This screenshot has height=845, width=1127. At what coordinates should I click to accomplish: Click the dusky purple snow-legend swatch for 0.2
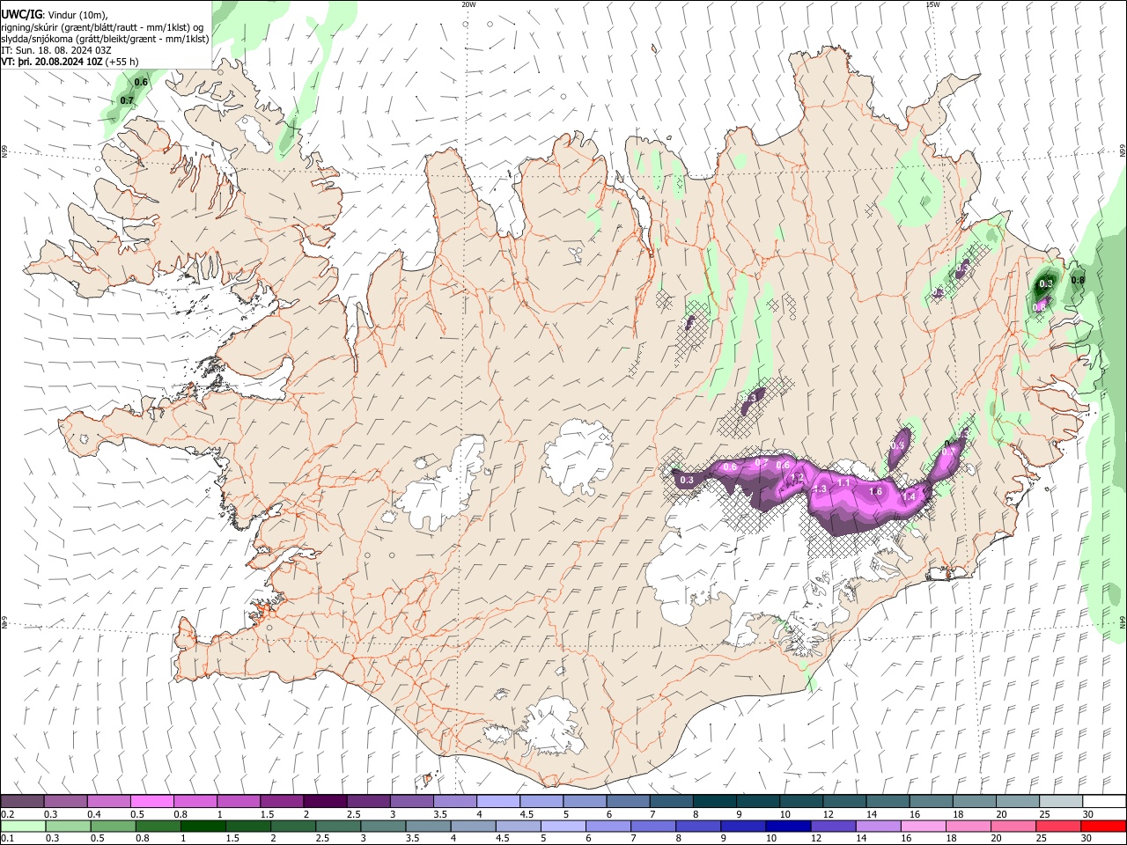[x=22, y=801]
